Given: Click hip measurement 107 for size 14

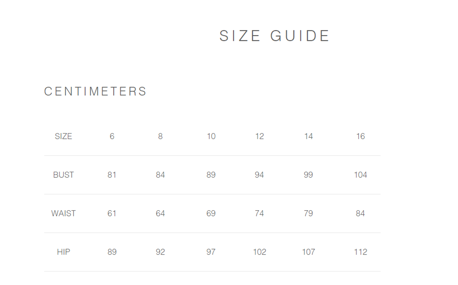Looking at the screenshot, I should (308, 252).
